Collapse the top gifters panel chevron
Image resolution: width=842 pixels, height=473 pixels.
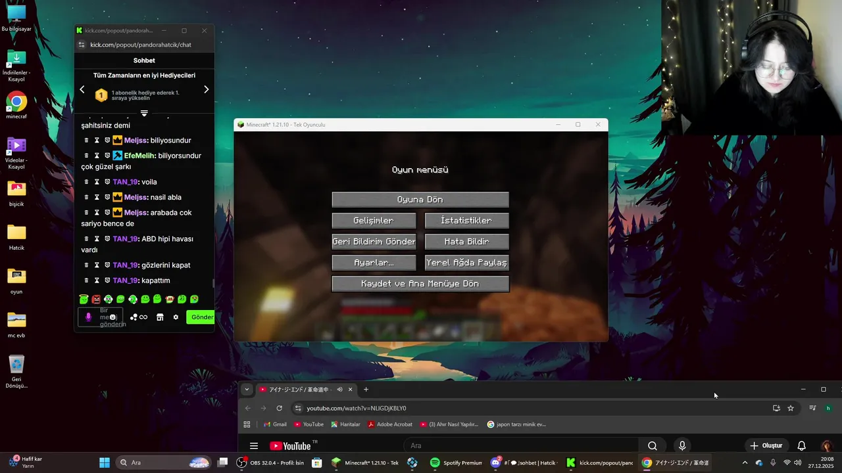pos(144,113)
